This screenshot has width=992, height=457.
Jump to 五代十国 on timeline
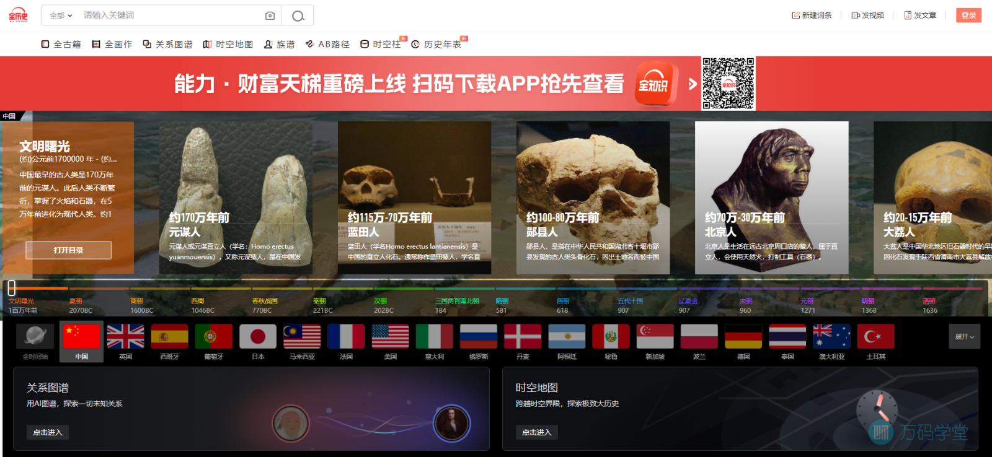coord(630,305)
